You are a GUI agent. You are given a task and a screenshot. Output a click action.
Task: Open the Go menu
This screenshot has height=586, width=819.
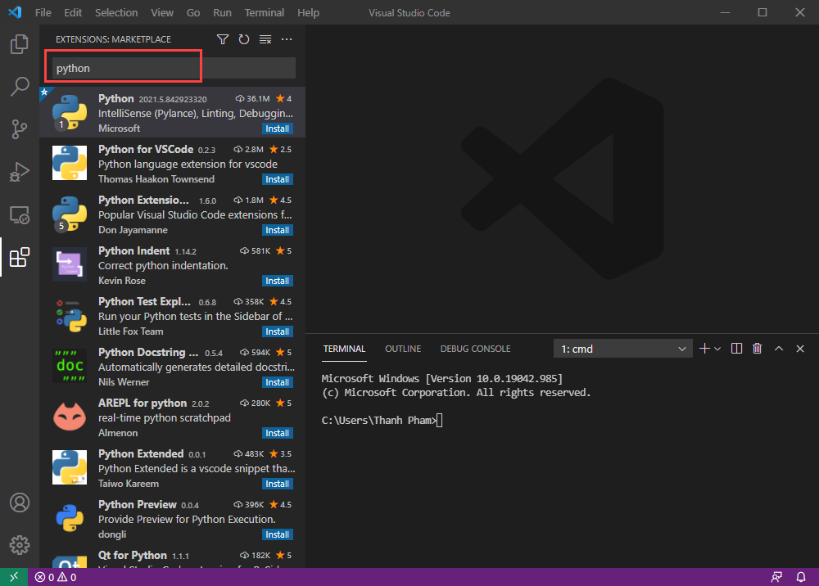(193, 12)
